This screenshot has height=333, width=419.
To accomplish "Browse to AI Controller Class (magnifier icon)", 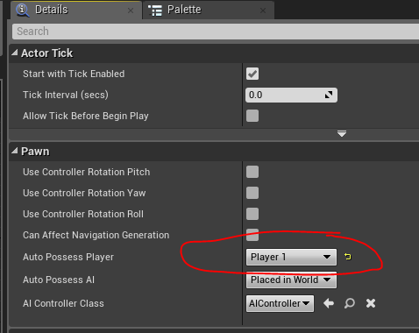I will 350,303.
